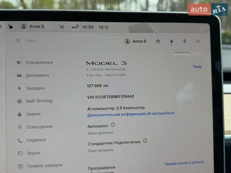Tap the Программное heading
The height and width of the screenshot is (173, 231).
click(102, 168)
